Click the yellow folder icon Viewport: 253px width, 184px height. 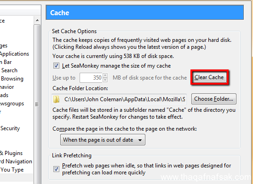[x=56, y=99]
